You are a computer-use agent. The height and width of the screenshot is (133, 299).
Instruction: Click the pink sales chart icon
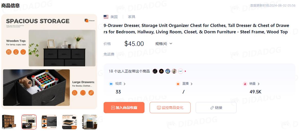(245, 84)
